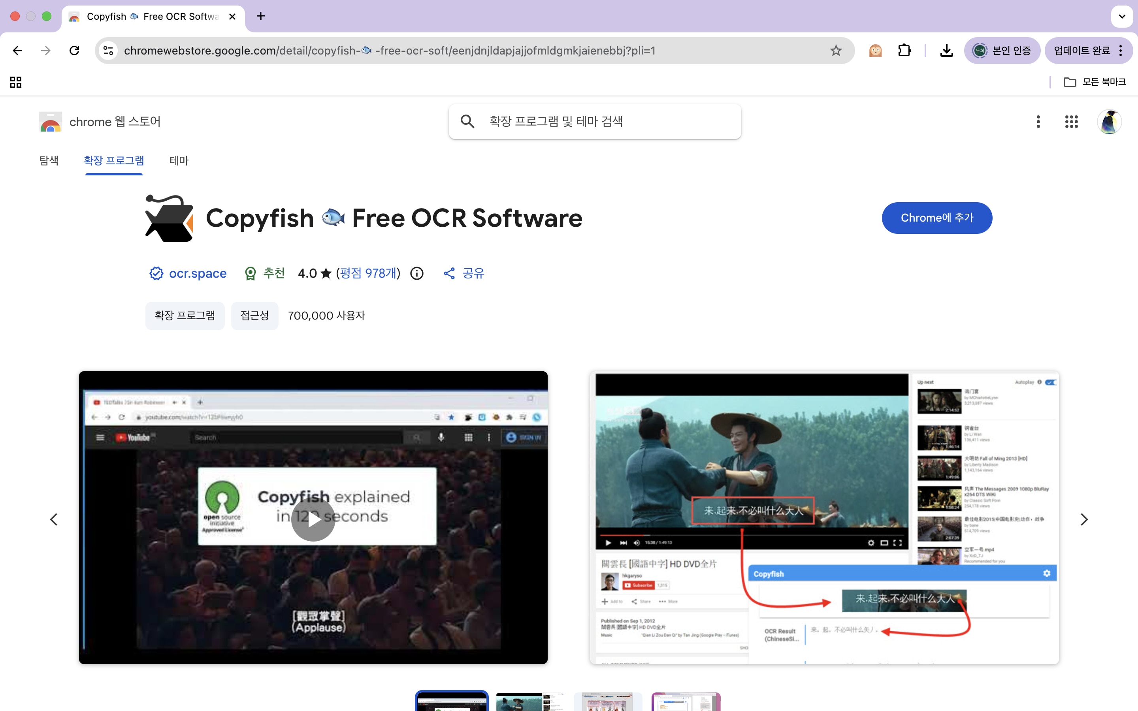The image size is (1138, 711).
Task: Open the Downloads icon in toolbar
Action: [x=947, y=50]
